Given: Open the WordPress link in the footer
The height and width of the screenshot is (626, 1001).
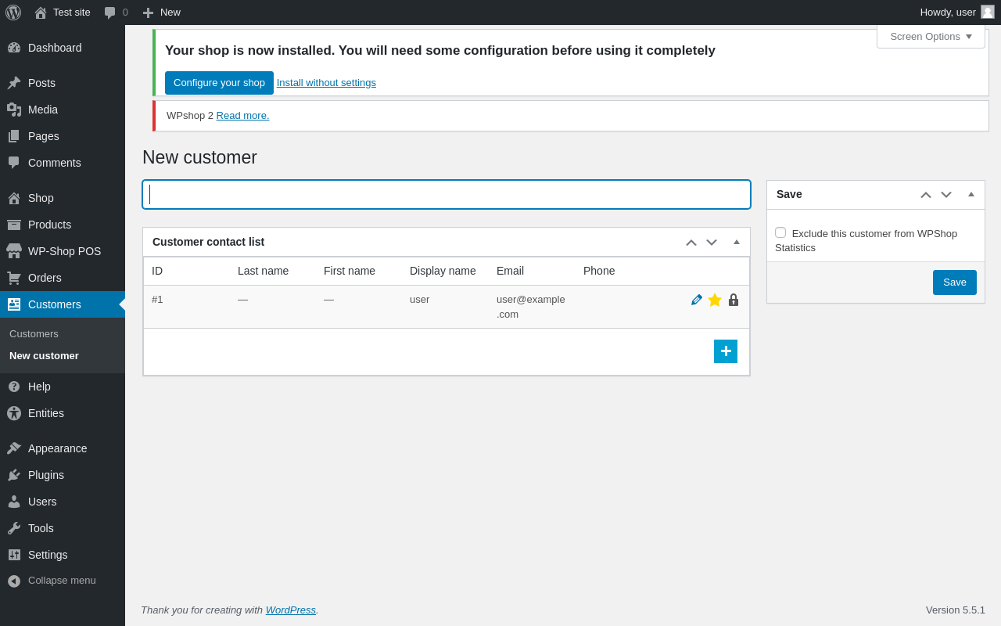Looking at the screenshot, I should point(291,610).
